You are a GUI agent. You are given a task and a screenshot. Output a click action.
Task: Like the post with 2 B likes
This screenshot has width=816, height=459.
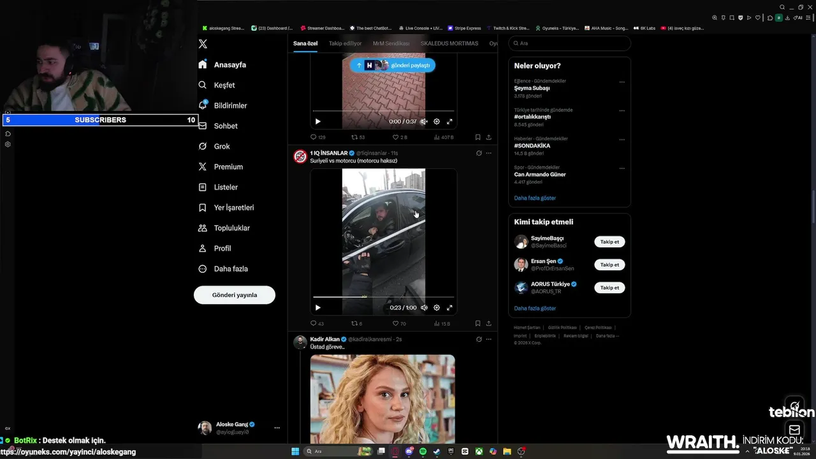pos(400,137)
